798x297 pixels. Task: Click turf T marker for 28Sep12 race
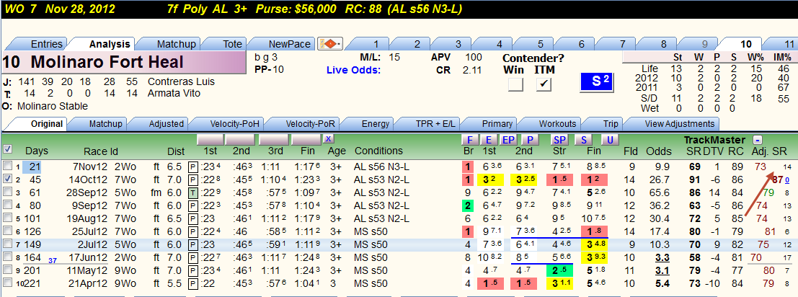(193, 192)
